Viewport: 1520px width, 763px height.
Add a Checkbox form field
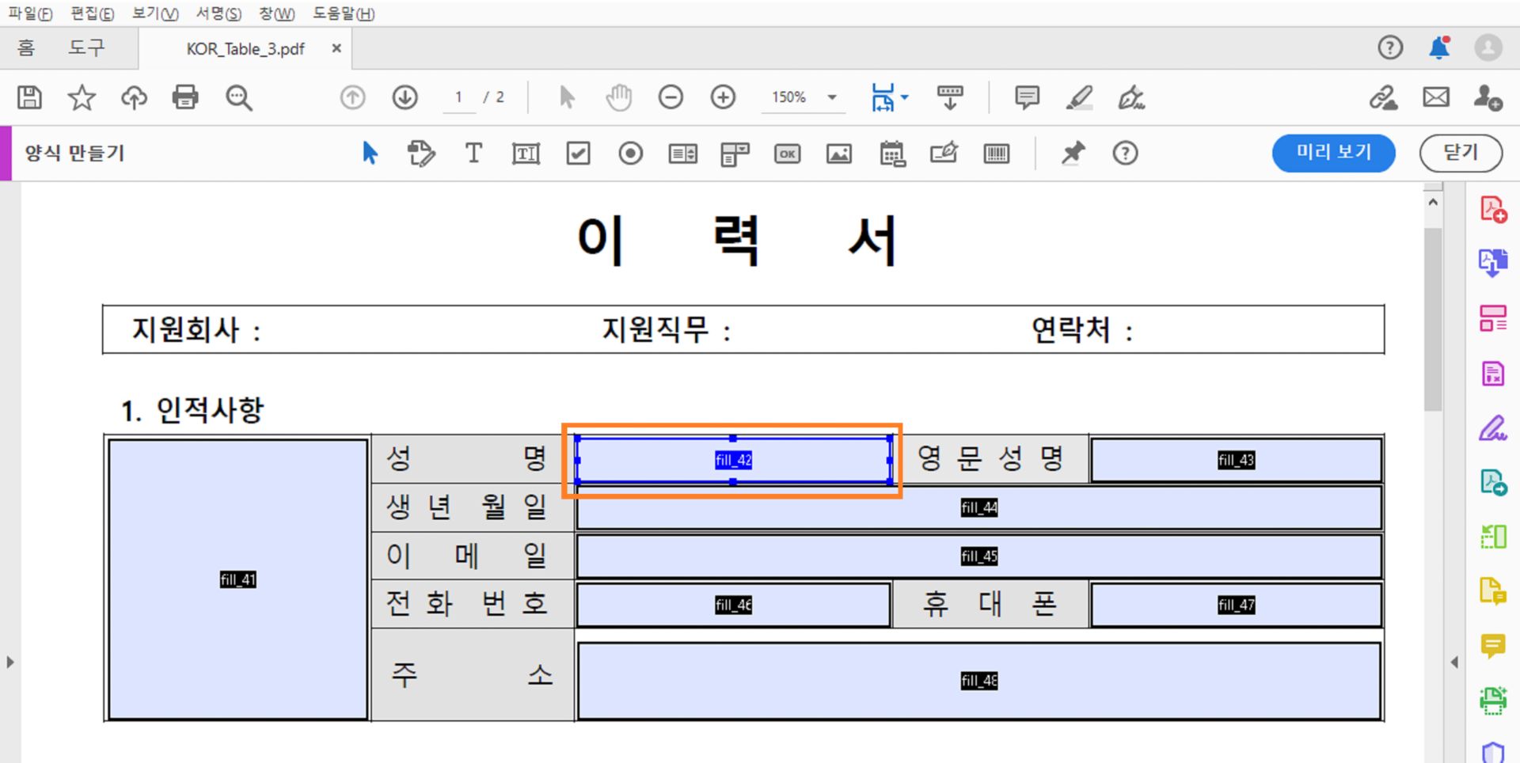click(x=578, y=153)
